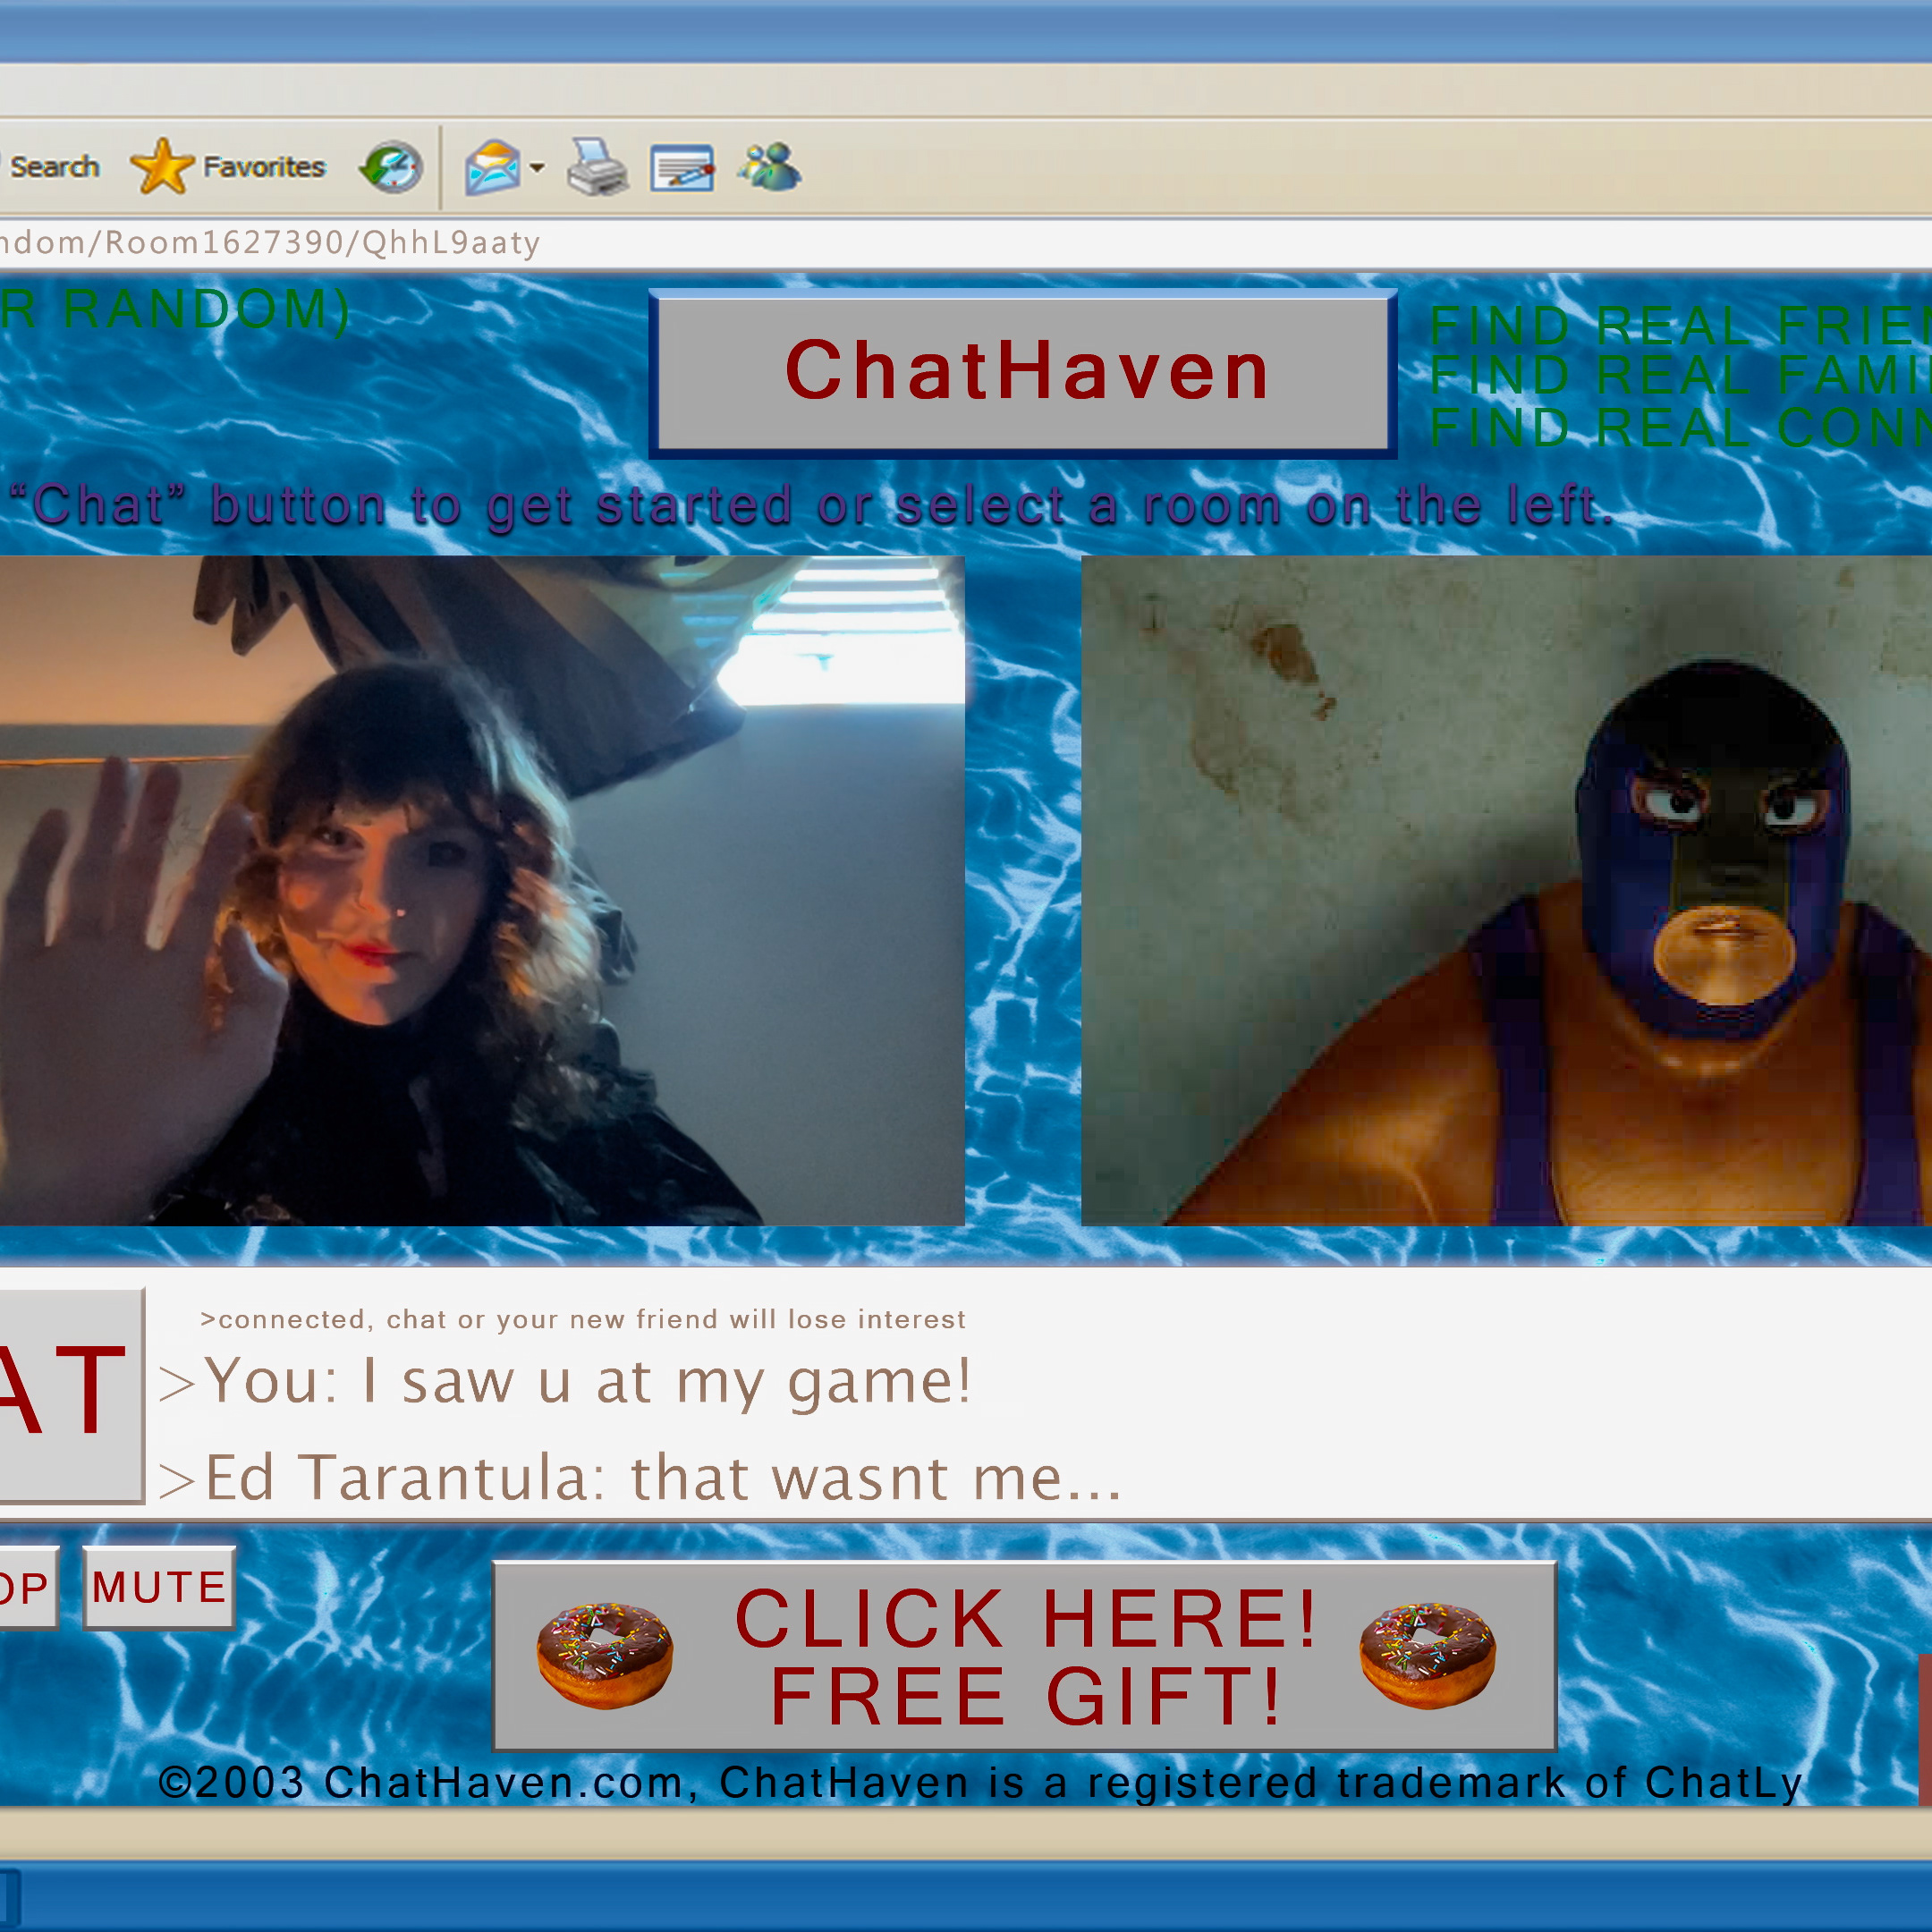This screenshot has width=1932, height=1932.
Task: Click the History clock icon
Action: (x=391, y=167)
